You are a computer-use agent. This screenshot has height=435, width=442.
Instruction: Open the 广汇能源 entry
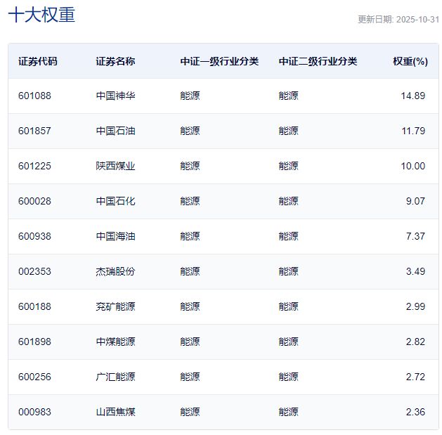(x=116, y=377)
